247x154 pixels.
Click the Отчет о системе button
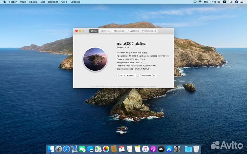pyautogui.click(x=127, y=75)
